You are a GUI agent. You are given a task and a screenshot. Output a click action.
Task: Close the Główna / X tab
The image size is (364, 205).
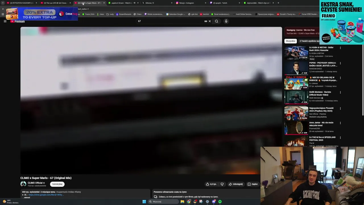[x=172, y=3]
